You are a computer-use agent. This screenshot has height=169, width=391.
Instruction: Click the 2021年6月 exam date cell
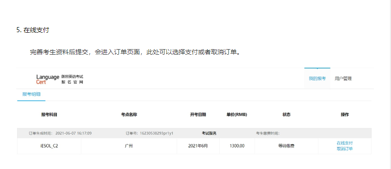coord(198,146)
